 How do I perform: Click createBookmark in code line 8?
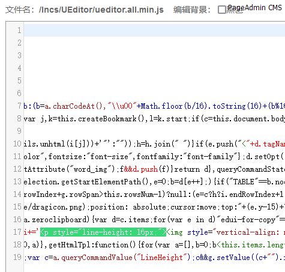point(107,119)
